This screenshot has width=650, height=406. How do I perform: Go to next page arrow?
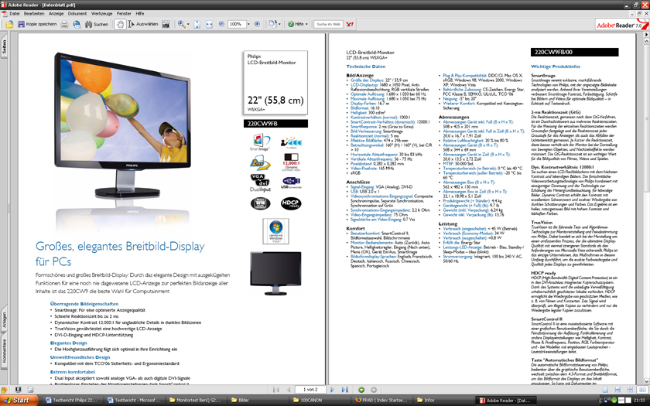coord(333,390)
